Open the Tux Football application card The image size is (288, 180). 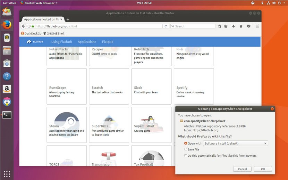[151, 156]
